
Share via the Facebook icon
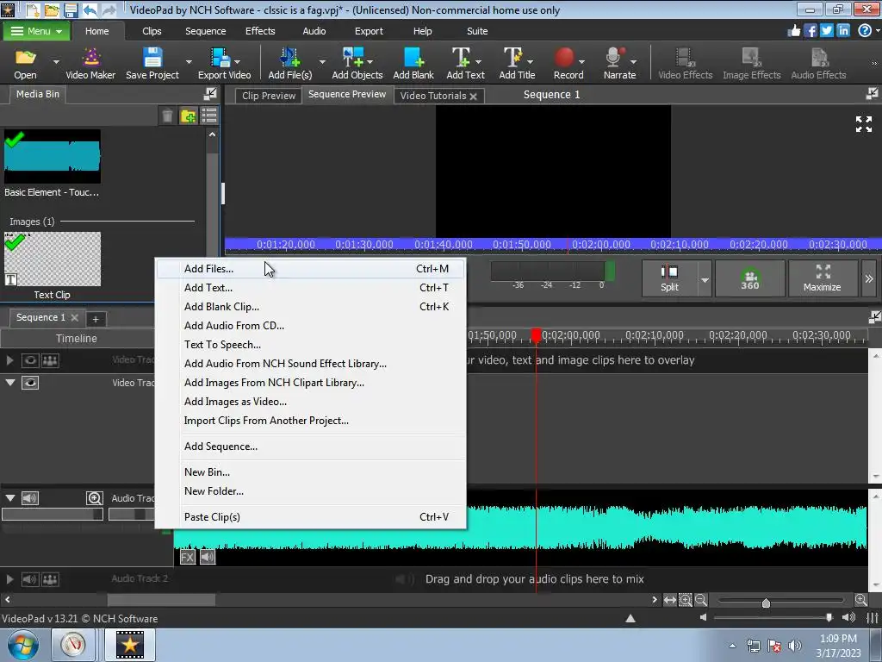[x=811, y=30]
